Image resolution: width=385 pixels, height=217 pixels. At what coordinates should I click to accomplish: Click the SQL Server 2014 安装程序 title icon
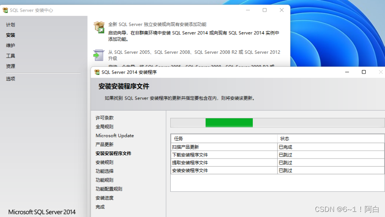click(97, 72)
